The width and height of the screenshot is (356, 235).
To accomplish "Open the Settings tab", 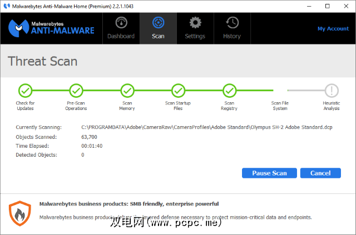I will [195, 28].
